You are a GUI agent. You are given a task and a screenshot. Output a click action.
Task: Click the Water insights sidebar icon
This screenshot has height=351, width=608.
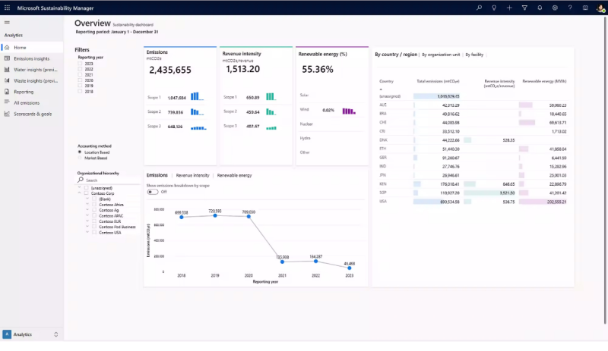[7, 70]
